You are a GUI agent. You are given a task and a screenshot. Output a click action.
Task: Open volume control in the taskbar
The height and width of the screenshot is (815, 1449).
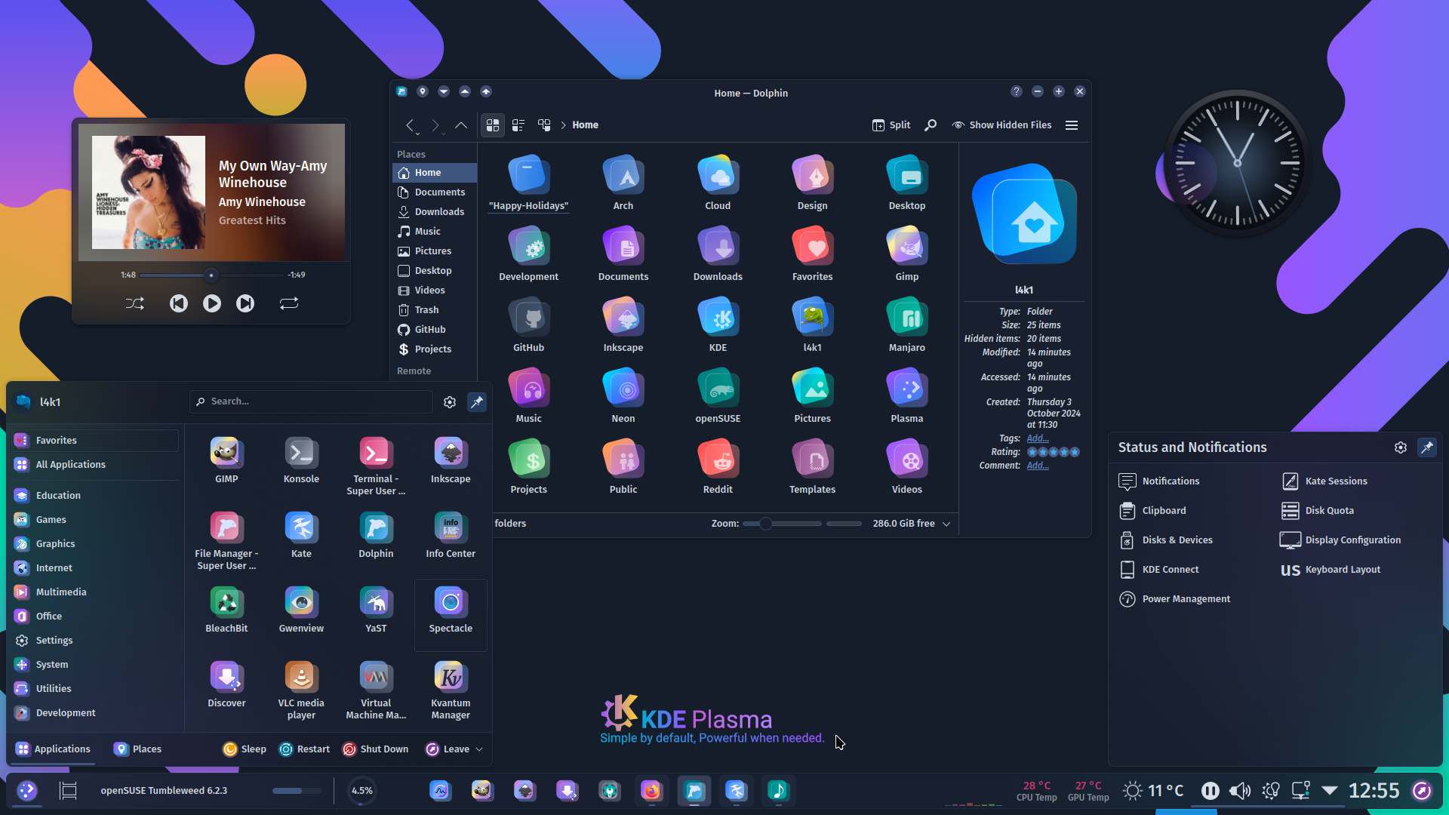point(1240,791)
